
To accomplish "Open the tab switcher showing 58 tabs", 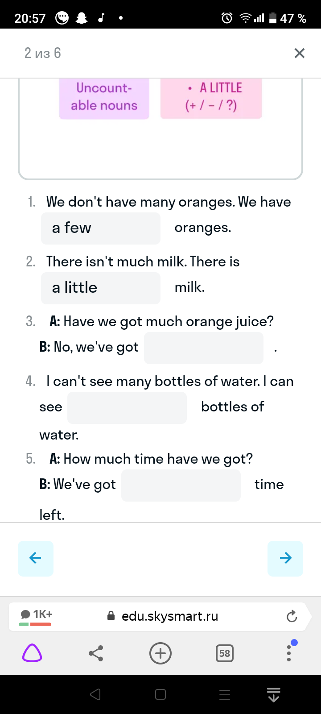I will coord(225,654).
